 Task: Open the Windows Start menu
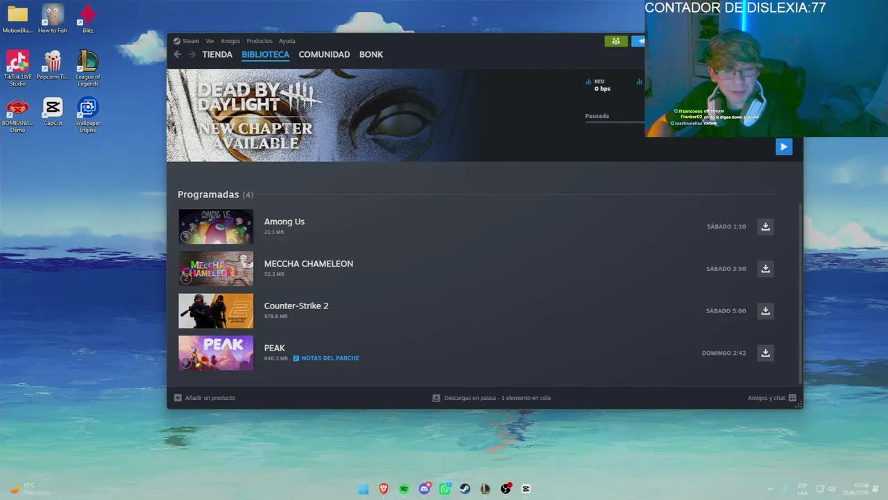pyautogui.click(x=364, y=489)
